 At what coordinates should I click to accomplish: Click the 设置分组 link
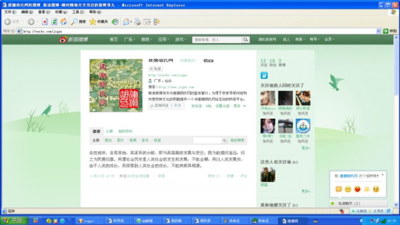(x=222, y=106)
